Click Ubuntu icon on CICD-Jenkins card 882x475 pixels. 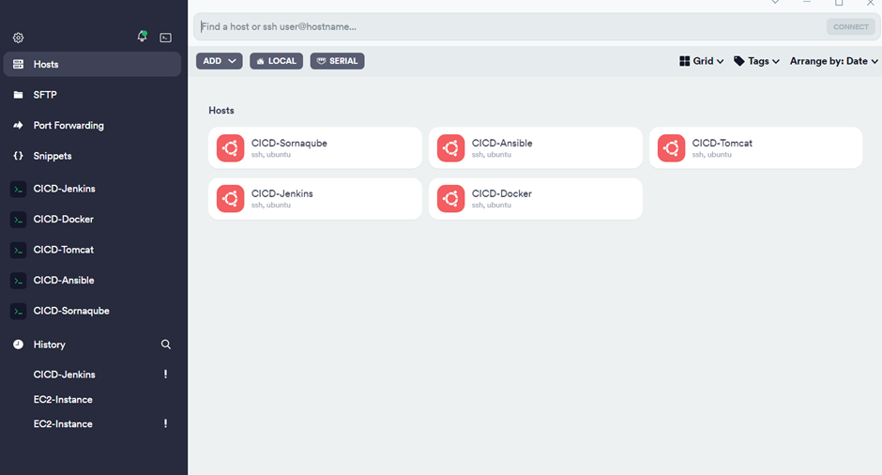click(x=230, y=199)
